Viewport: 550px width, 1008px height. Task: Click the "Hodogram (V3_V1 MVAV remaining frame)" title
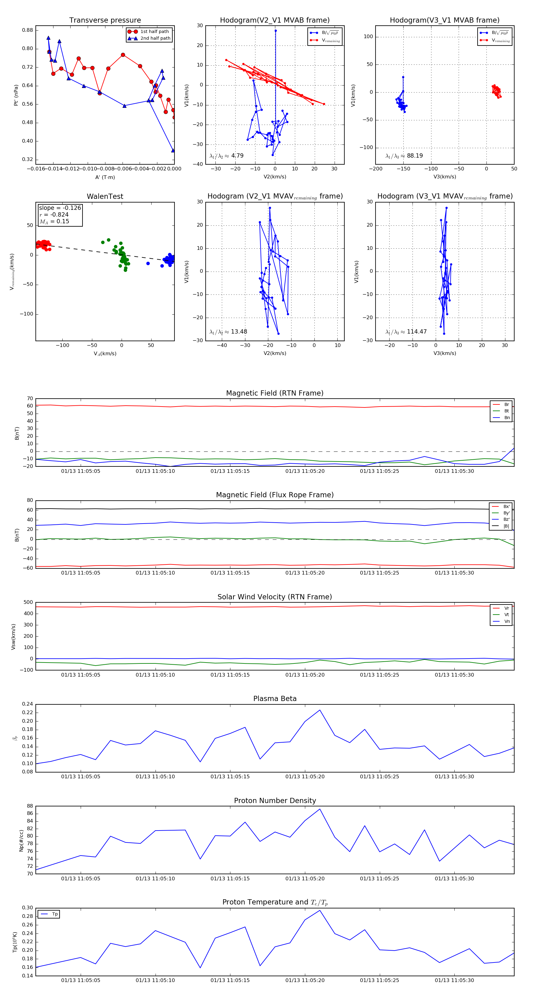(x=445, y=196)
